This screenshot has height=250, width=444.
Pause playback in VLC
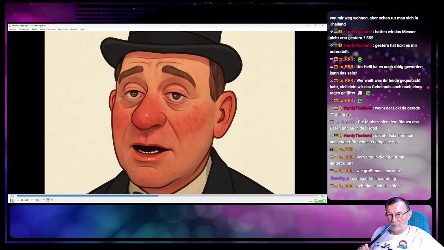tap(11, 200)
